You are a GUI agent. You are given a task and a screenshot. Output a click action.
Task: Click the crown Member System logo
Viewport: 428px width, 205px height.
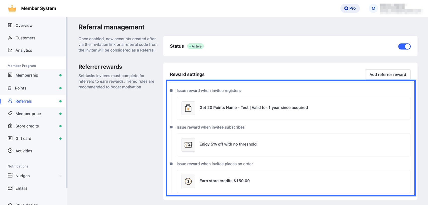(x=12, y=9)
